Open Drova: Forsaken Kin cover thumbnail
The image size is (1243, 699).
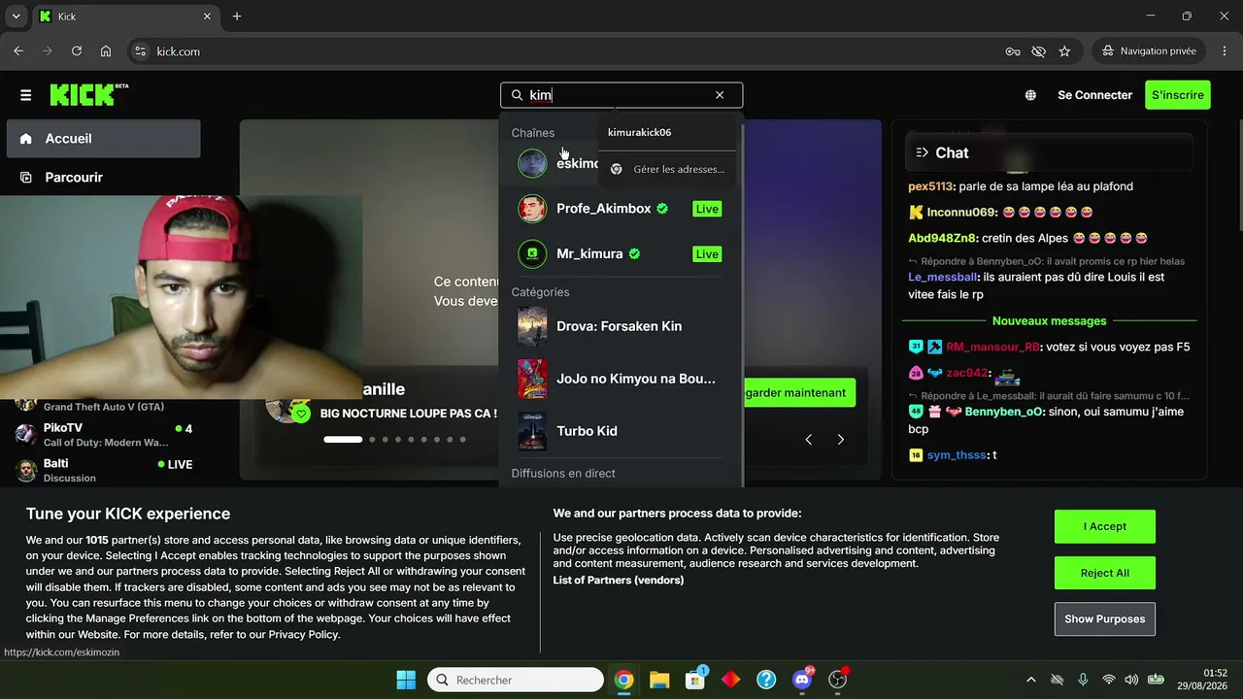click(532, 326)
